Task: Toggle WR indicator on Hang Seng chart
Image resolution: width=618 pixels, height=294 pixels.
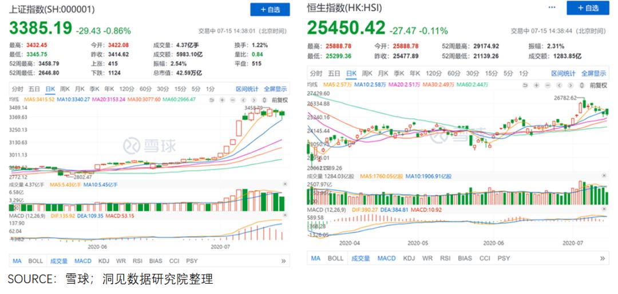Action: pyautogui.click(x=427, y=258)
